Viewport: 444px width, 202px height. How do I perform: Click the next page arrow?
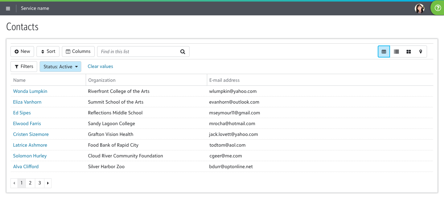point(48,183)
